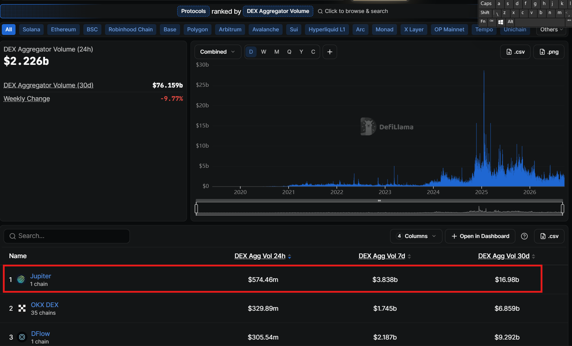Filter by OP Mainnet chain
Viewport: 572px width, 346px height.
[449, 30]
